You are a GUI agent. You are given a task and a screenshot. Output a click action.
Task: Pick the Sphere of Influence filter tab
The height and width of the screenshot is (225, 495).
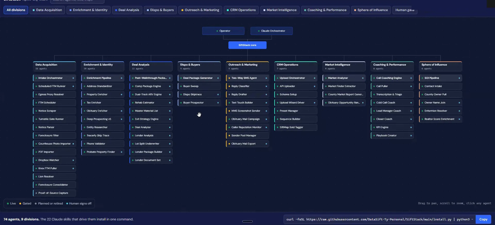point(371,10)
